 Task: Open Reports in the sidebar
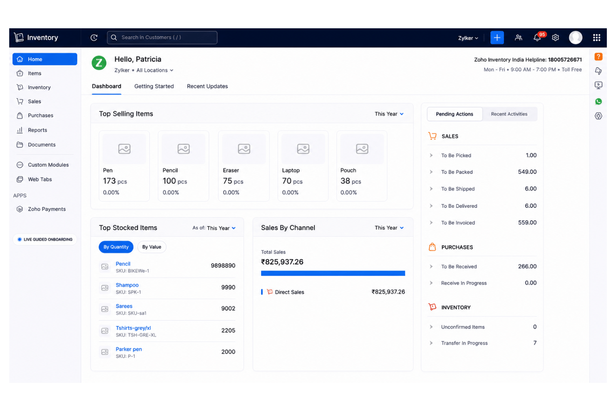tap(45, 130)
